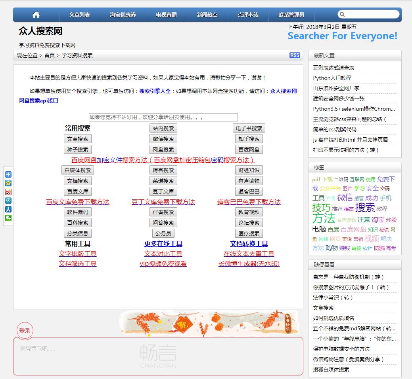Click the main search keyword input field

click(163, 117)
